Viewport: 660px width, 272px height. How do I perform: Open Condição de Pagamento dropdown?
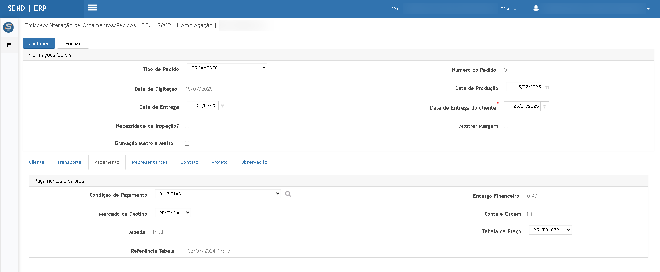coord(218,194)
